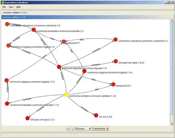Select the commons-logging 1.0 node circle
The image size is (175, 138).
pyautogui.click(x=8, y=45)
